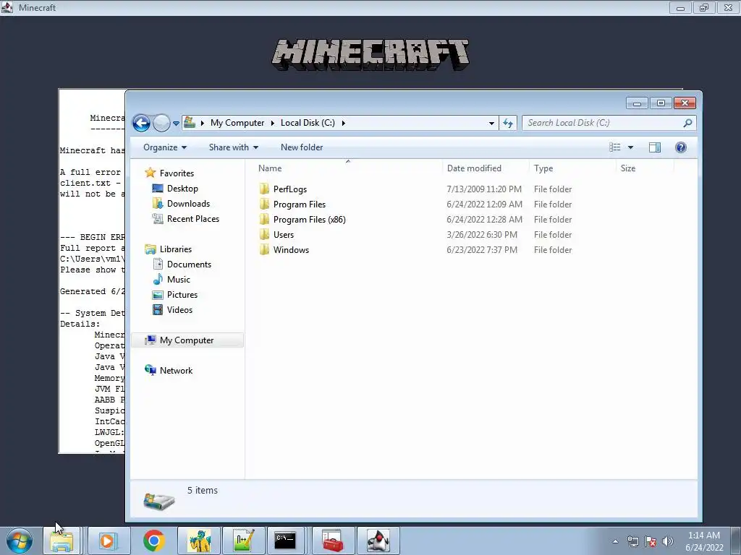This screenshot has width=741, height=555.
Task: Select My Computer in navigation pane
Action: [187, 340]
